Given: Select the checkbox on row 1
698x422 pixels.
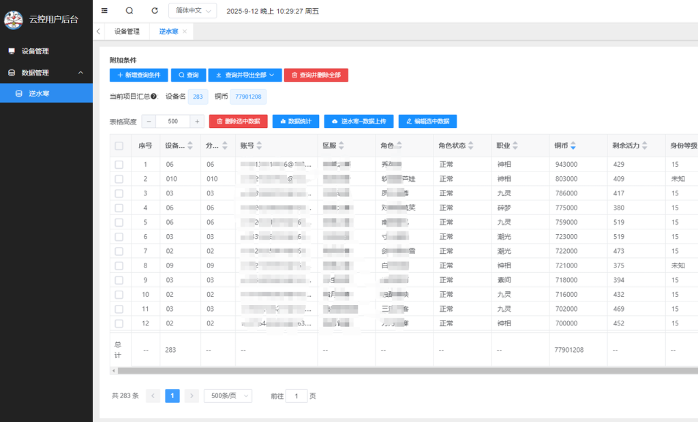Looking at the screenshot, I should (x=119, y=164).
